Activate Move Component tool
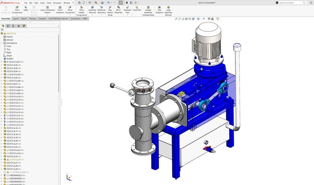The width and height of the screenshot is (314, 185). point(70,10)
